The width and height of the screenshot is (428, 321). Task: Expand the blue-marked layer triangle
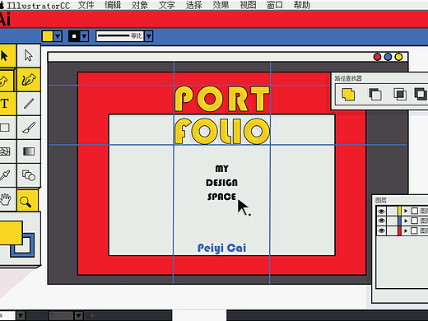coord(406,221)
